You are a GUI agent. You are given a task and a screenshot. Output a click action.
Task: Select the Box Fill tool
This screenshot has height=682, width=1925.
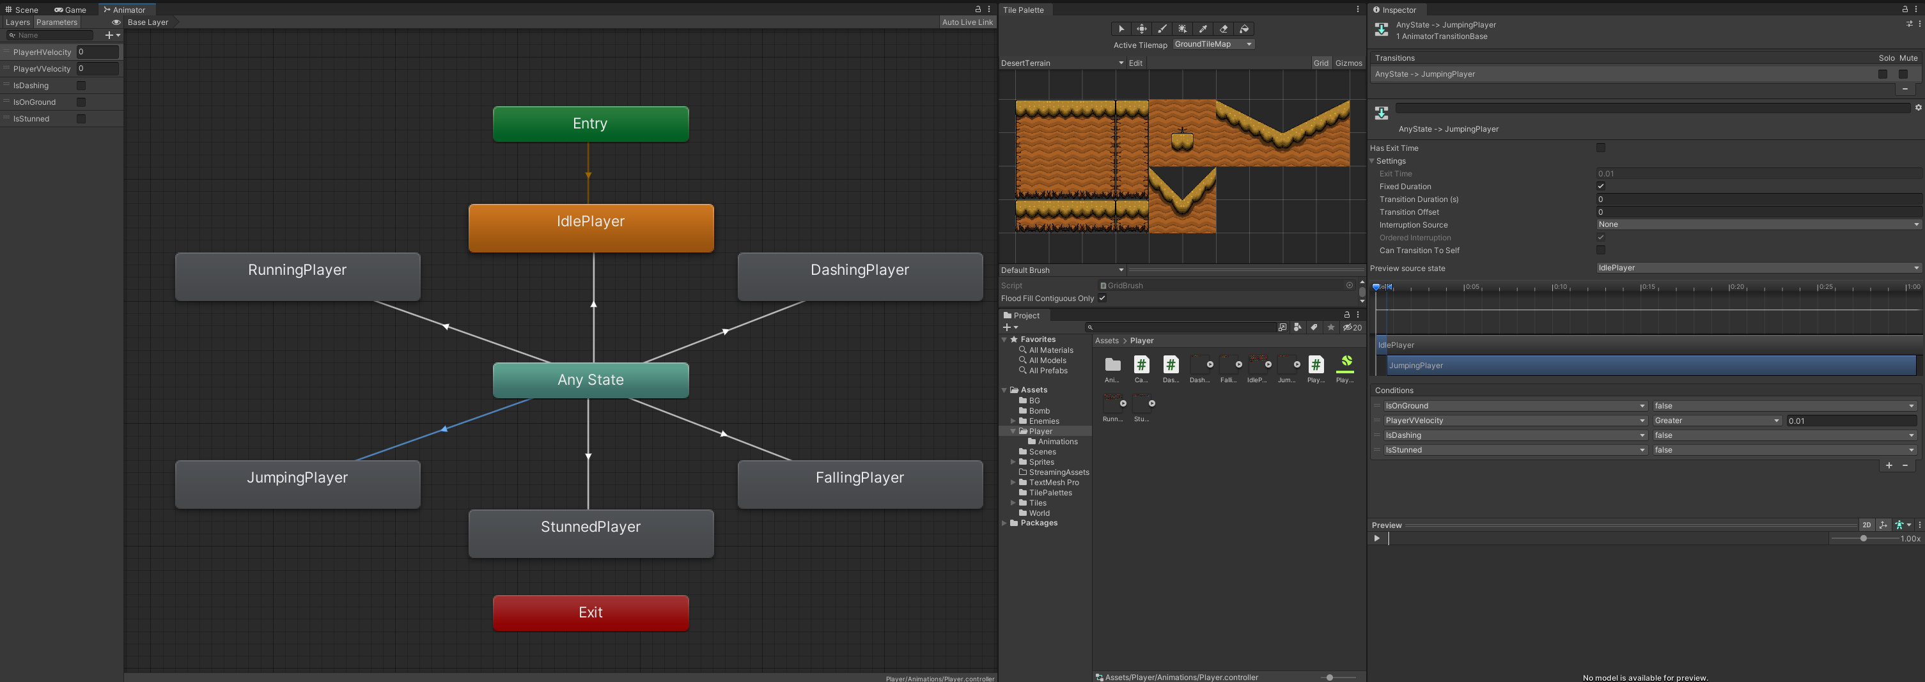(1182, 29)
